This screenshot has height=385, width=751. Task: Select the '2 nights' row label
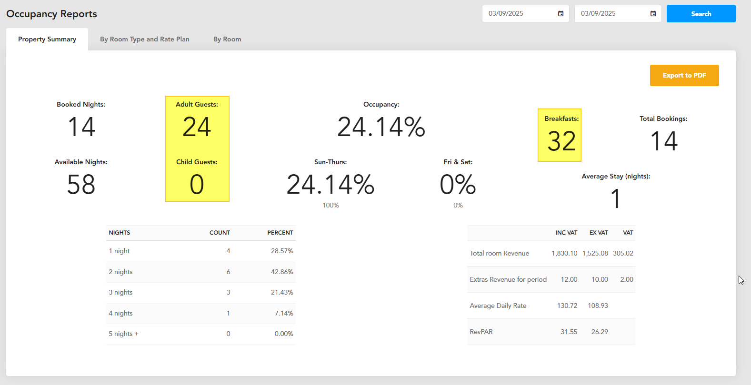[x=120, y=272]
